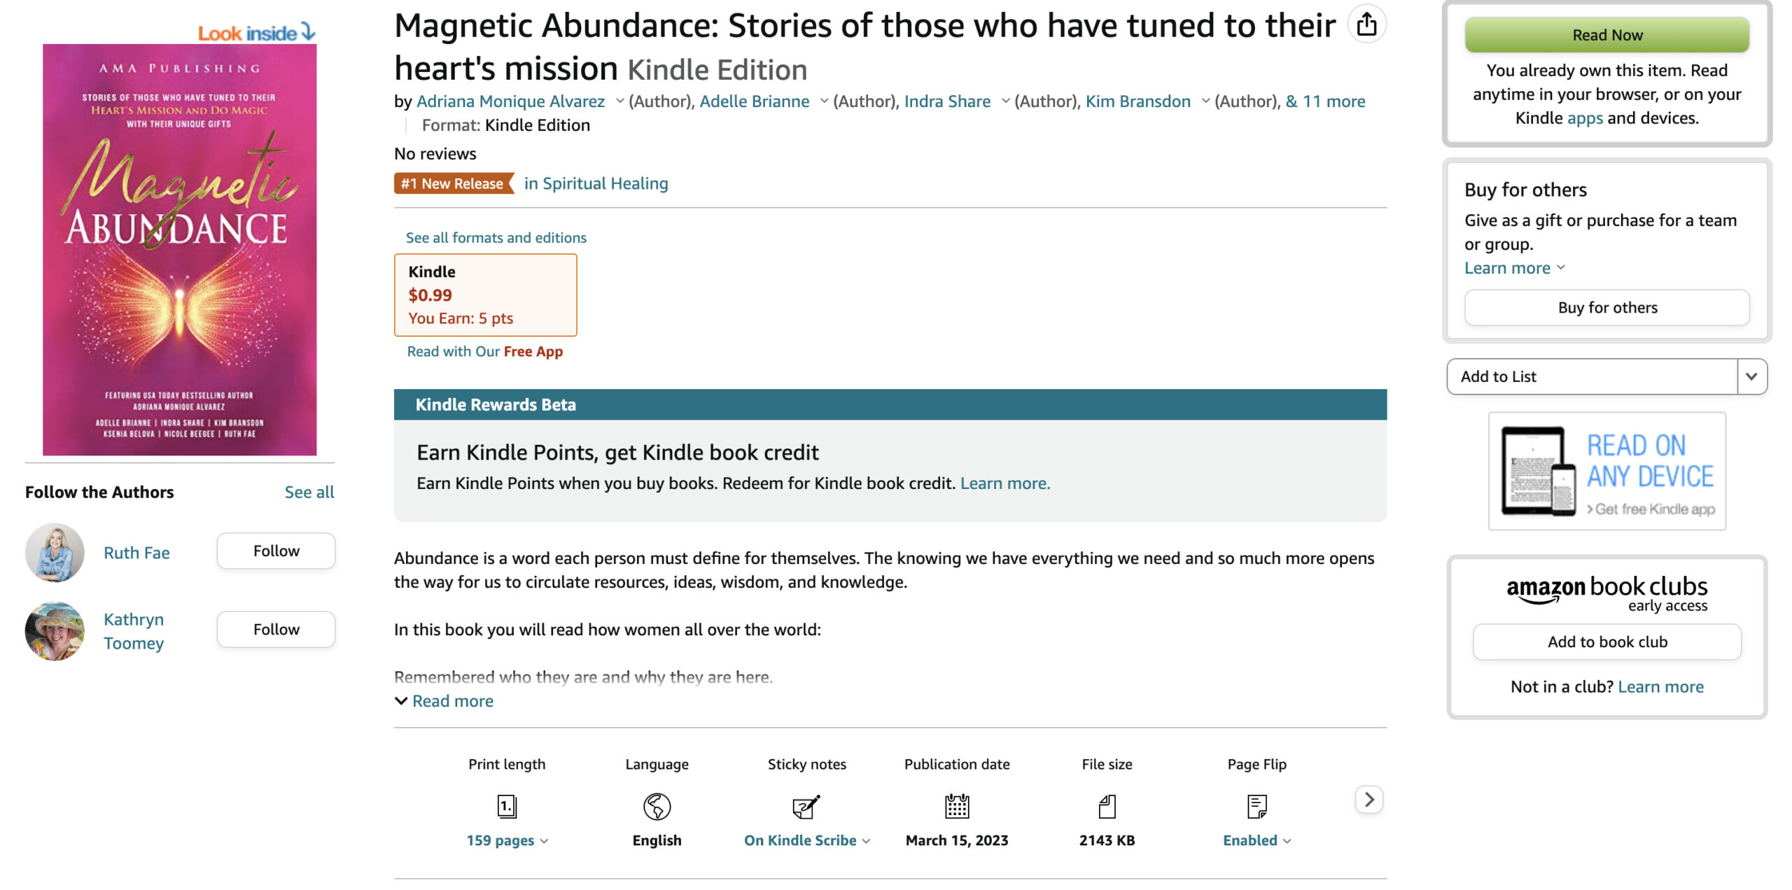Advance product details carousel with right arrow
The image size is (1792, 890).
1369,800
